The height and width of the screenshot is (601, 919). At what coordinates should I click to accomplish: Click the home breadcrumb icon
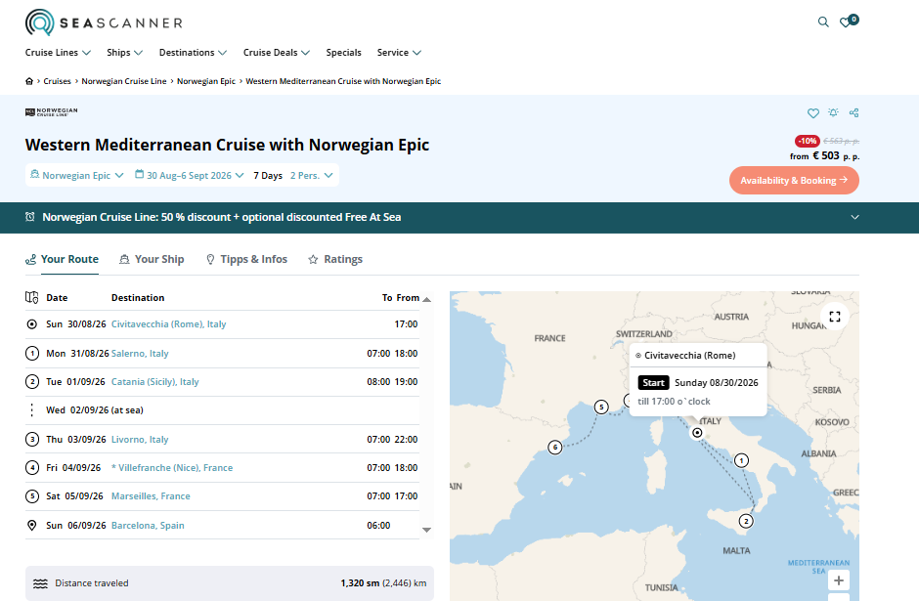tap(29, 81)
